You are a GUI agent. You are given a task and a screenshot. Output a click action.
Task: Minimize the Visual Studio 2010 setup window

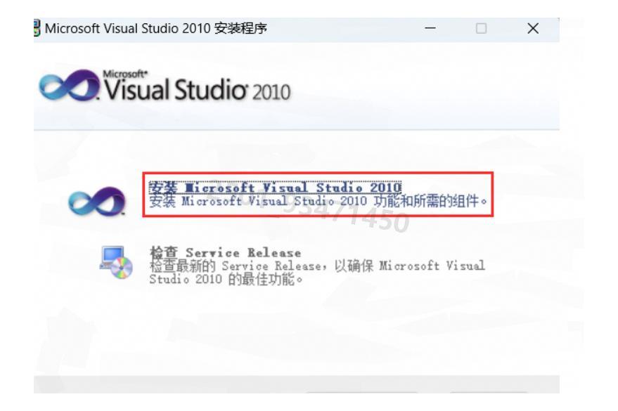coord(430,28)
